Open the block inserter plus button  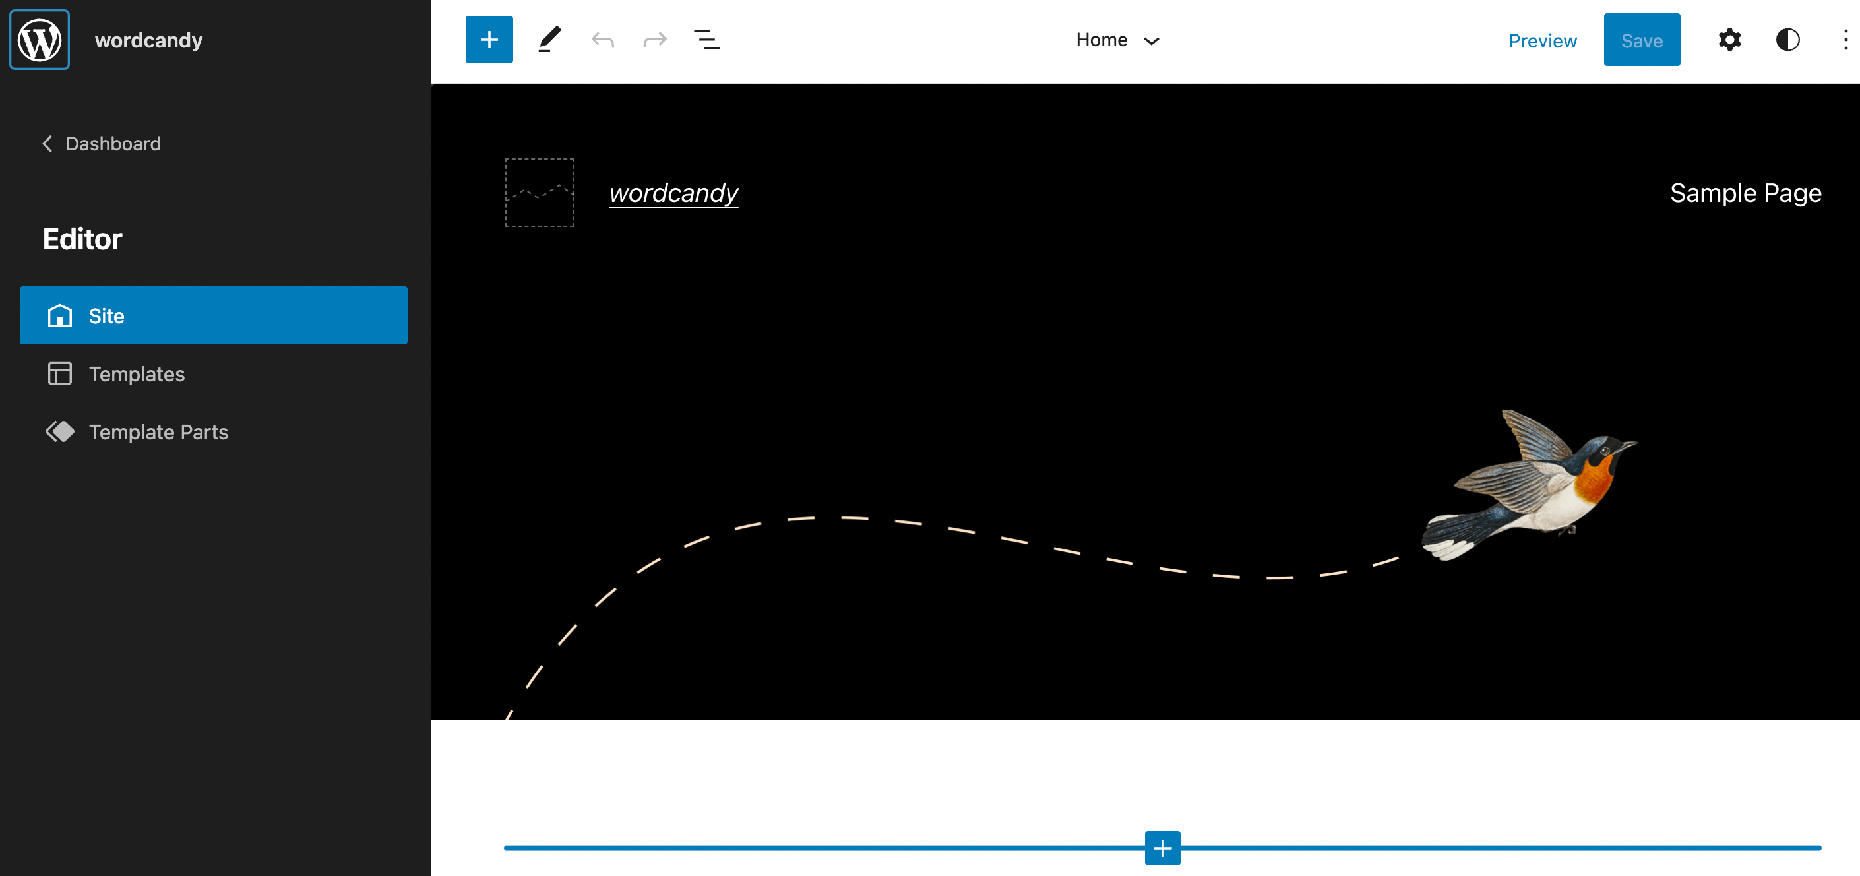pyautogui.click(x=489, y=40)
